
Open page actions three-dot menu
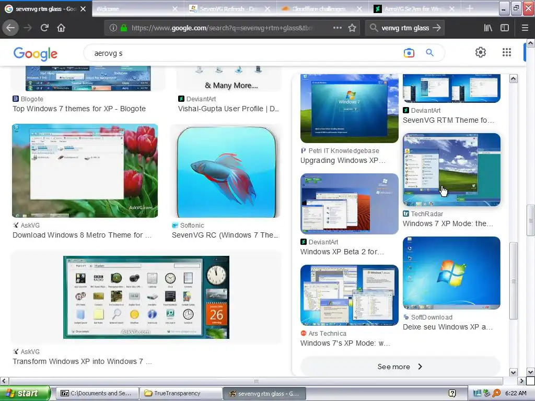point(337,28)
